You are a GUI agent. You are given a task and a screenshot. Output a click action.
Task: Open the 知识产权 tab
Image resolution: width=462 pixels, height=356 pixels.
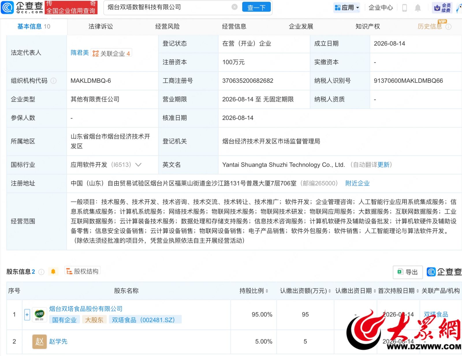click(368, 27)
